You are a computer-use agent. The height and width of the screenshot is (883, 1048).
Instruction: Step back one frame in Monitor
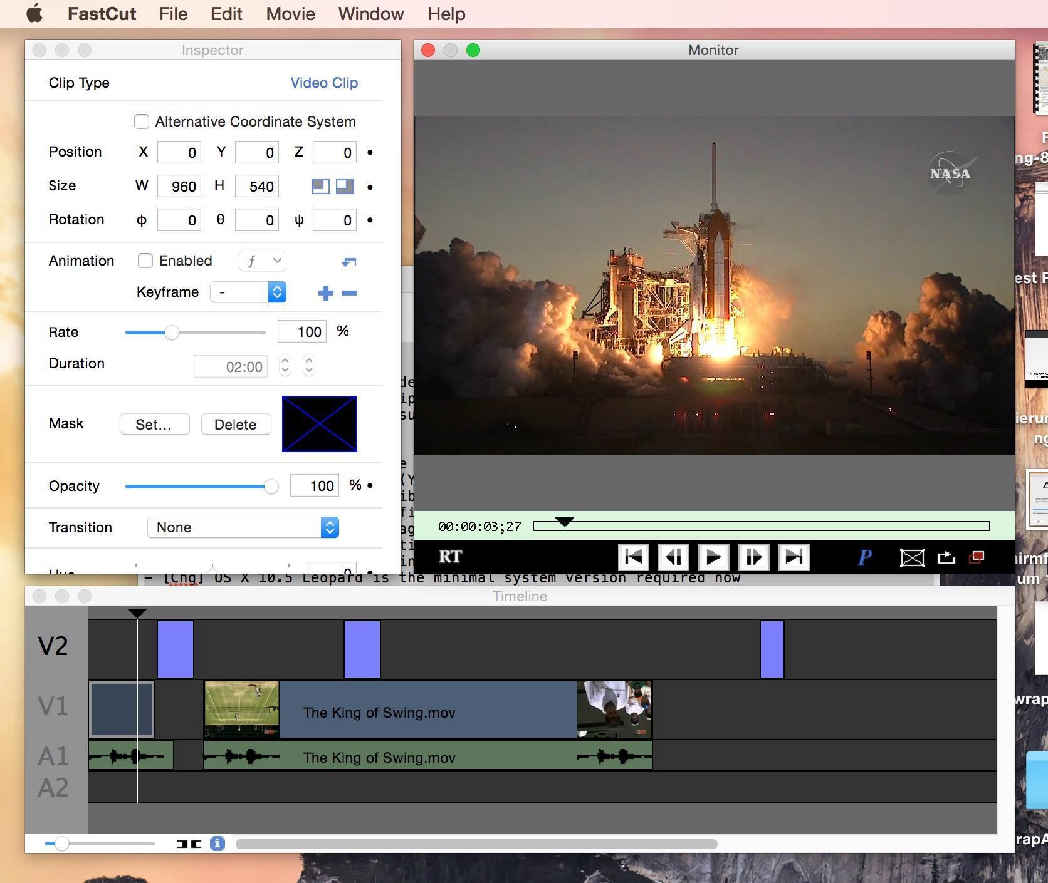tap(674, 557)
